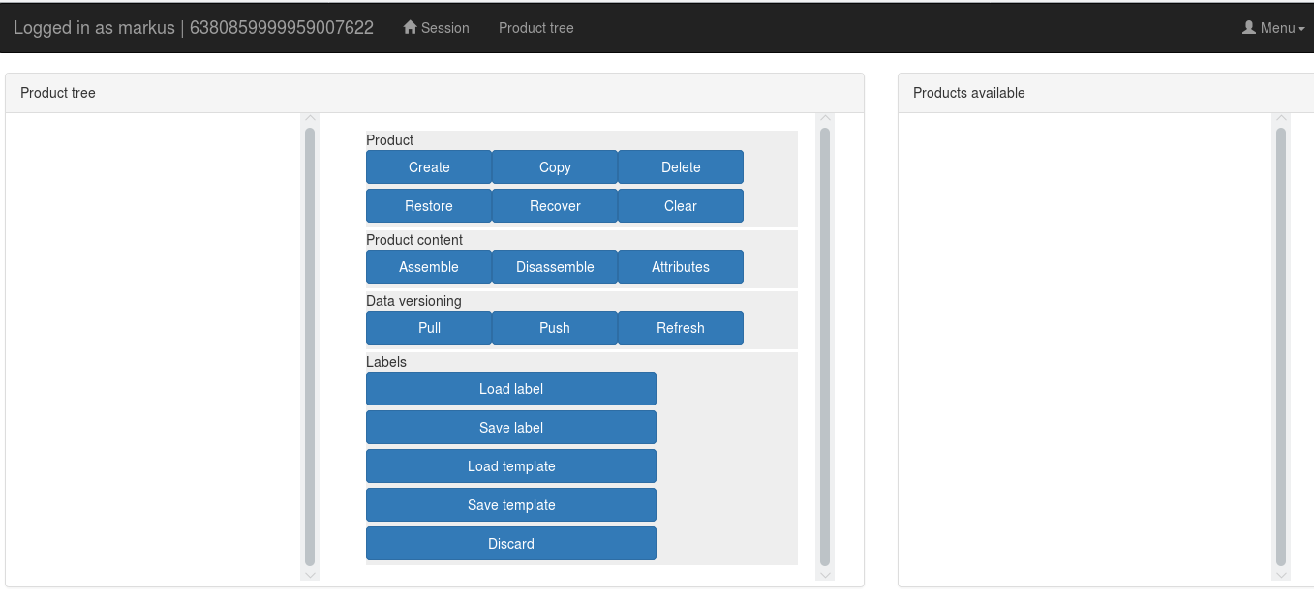Viewport: 1314px width, 600px height.
Task: Click the Delete product button
Action: pyautogui.click(x=681, y=167)
